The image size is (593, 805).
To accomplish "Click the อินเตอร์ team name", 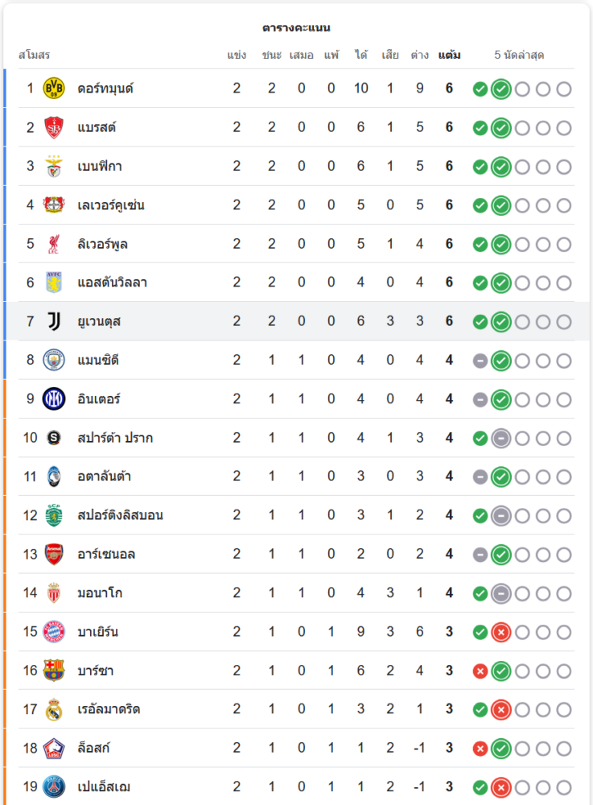I will (99, 399).
